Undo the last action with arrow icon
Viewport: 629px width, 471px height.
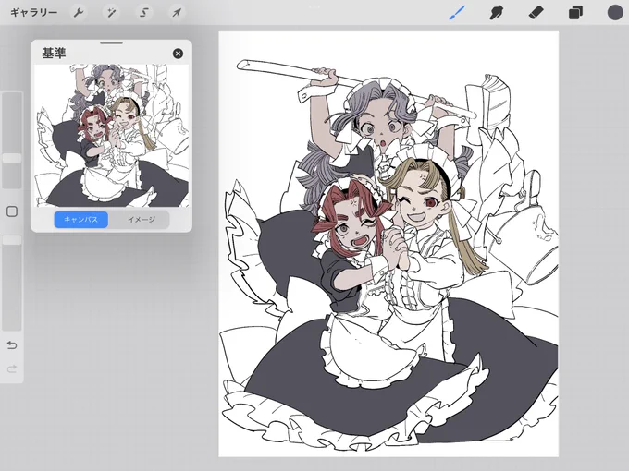coord(12,344)
